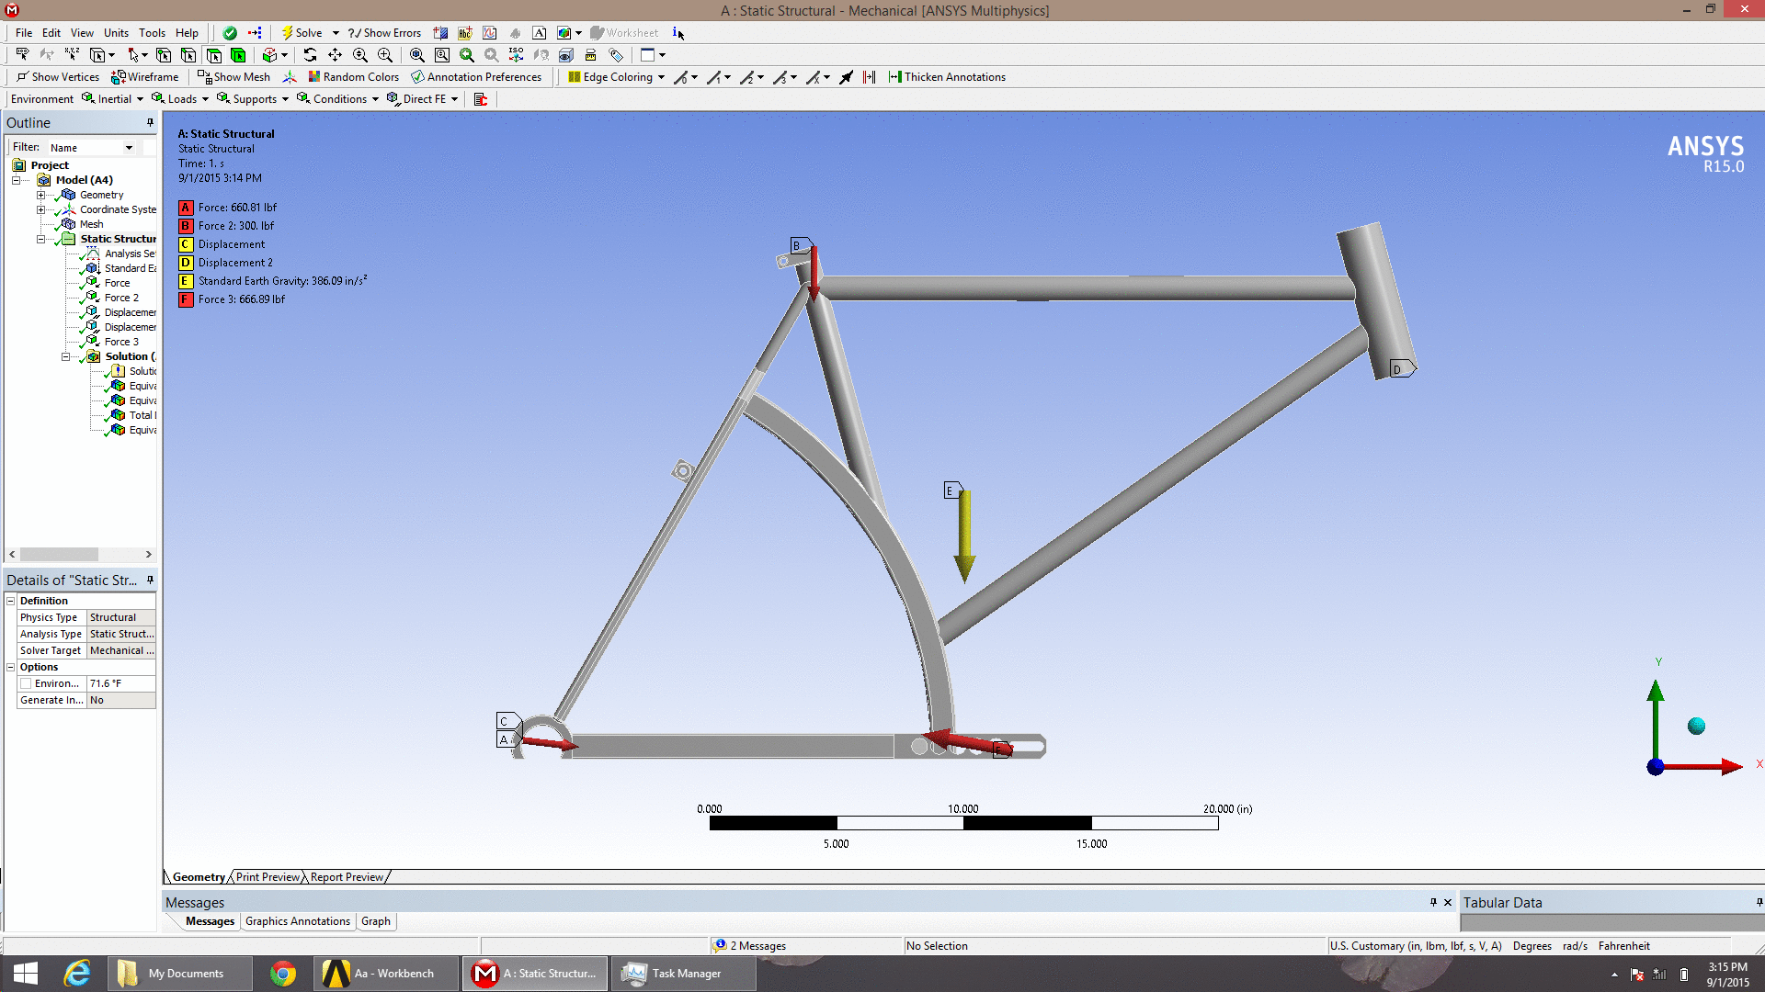1765x992 pixels.
Task: Click the red Force A legend swatch
Action: 186,208
